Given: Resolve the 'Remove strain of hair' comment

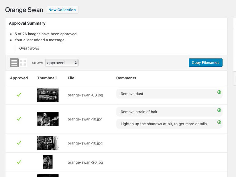Looking at the screenshot, I should pyautogui.click(x=219, y=110).
